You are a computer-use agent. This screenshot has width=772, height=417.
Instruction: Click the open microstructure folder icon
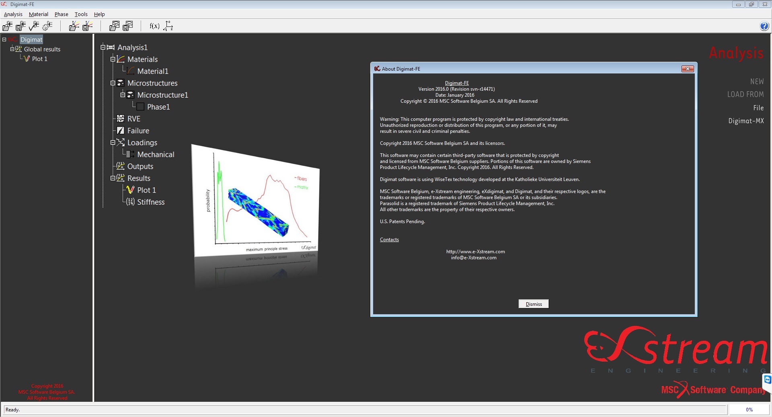(x=114, y=26)
